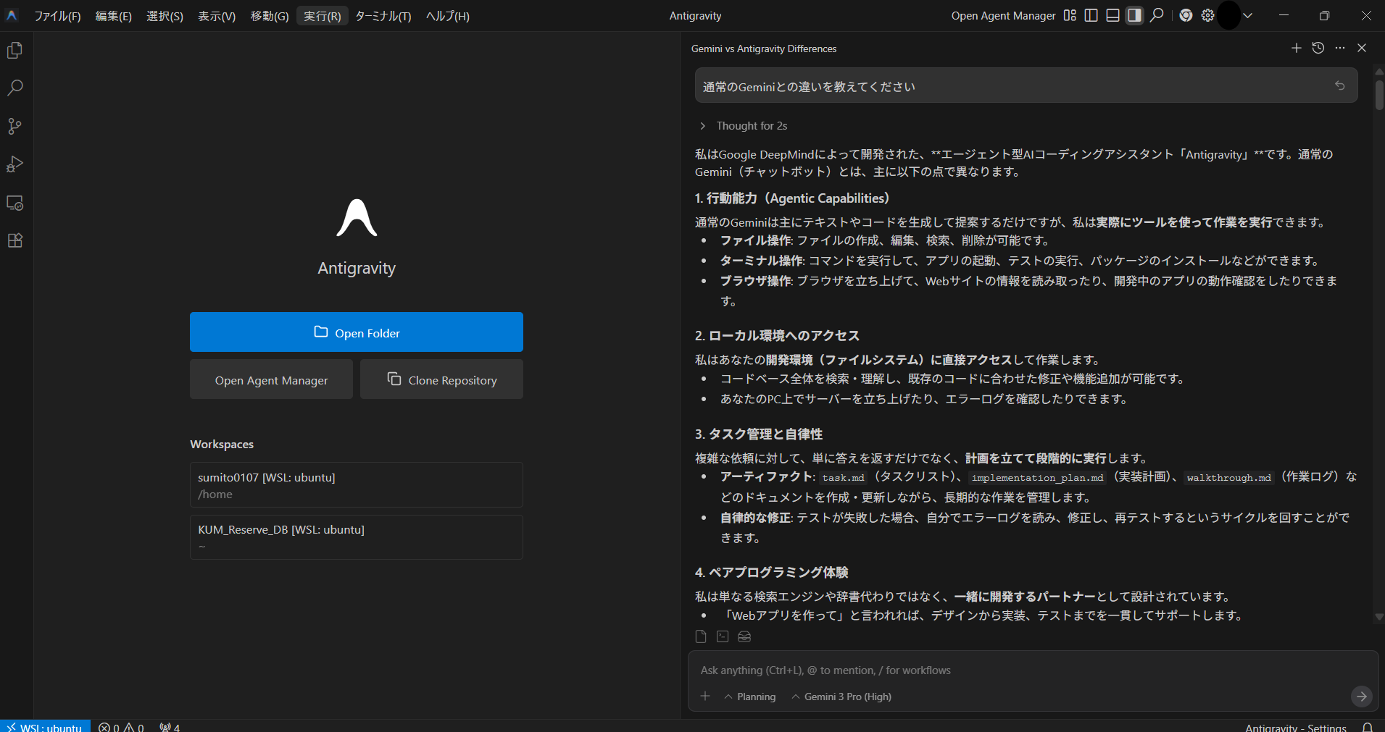
Task: Click Antigravity - Settings in the status bar
Action: point(1296,728)
